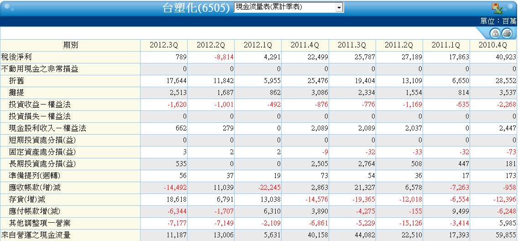Click the 789 net profit value
The image size is (518, 241).
[x=181, y=57]
